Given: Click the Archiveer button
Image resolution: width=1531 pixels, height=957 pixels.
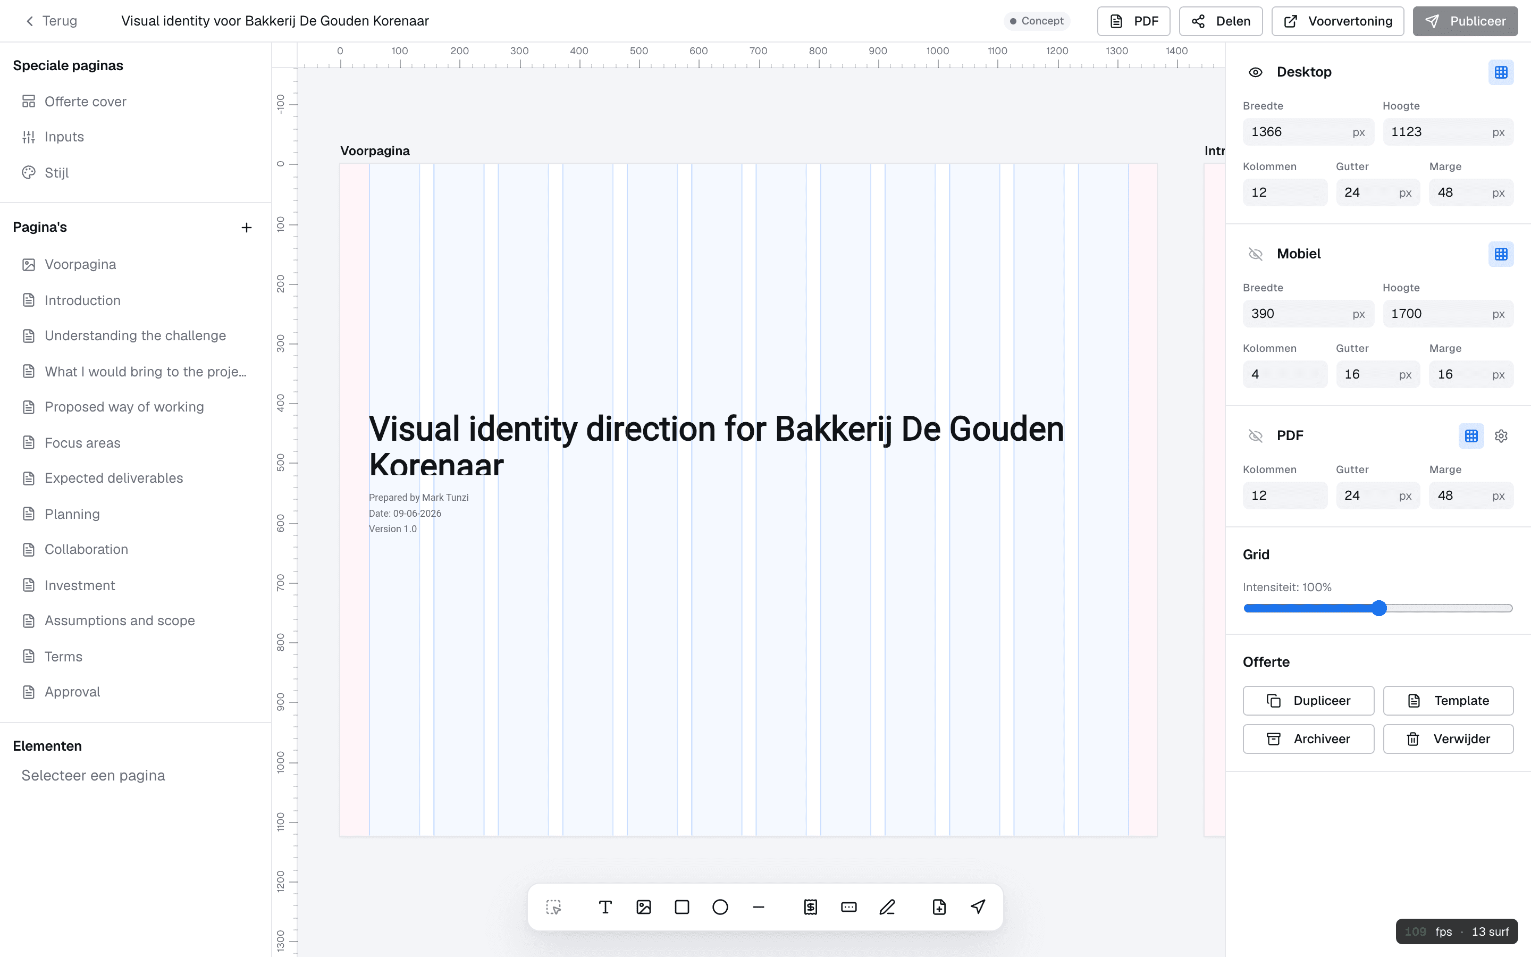Looking at the screenshot, I should [1308, 738].
